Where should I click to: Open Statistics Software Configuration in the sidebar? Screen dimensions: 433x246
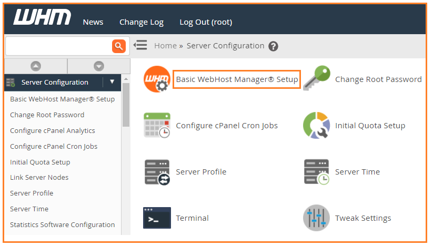(x=63, y=225)
